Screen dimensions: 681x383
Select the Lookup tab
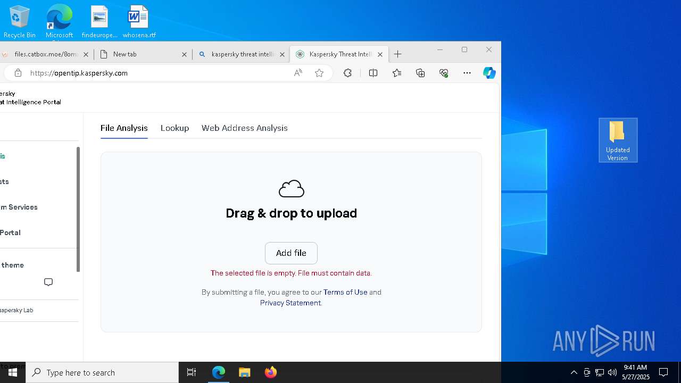point(175,128)
